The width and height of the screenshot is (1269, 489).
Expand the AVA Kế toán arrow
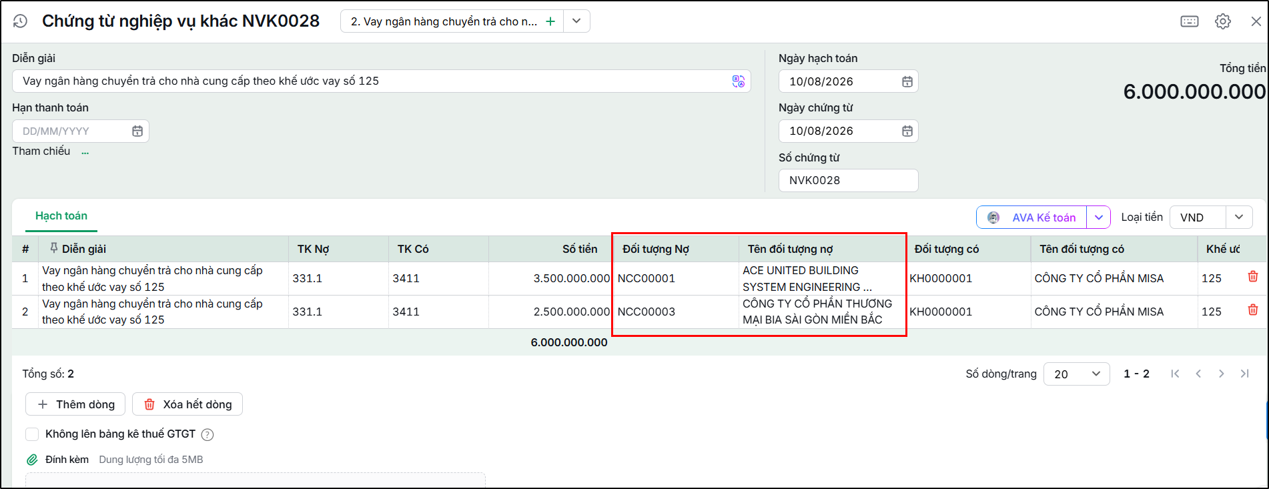tap(1098, 217)
